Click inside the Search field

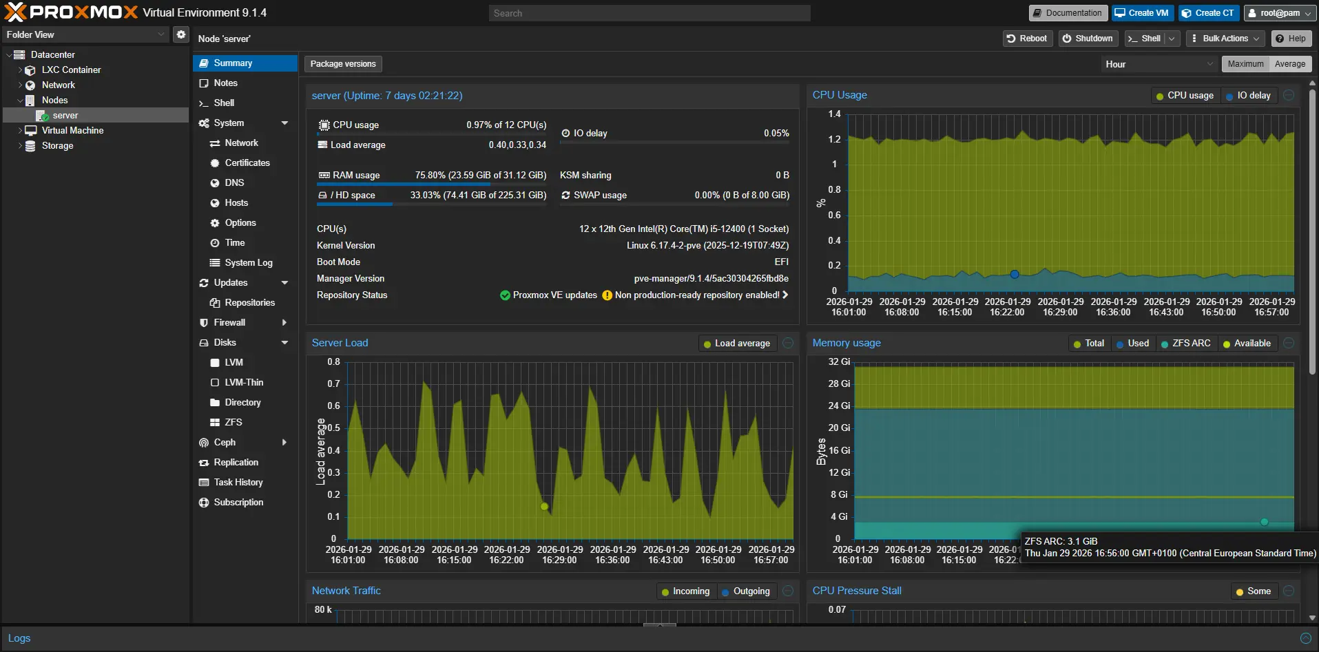click(x=648, y=12)
